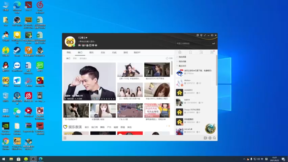Click the YY user avatar picture
The width and height of the screenshot is (288, 162).
(70, 41)
